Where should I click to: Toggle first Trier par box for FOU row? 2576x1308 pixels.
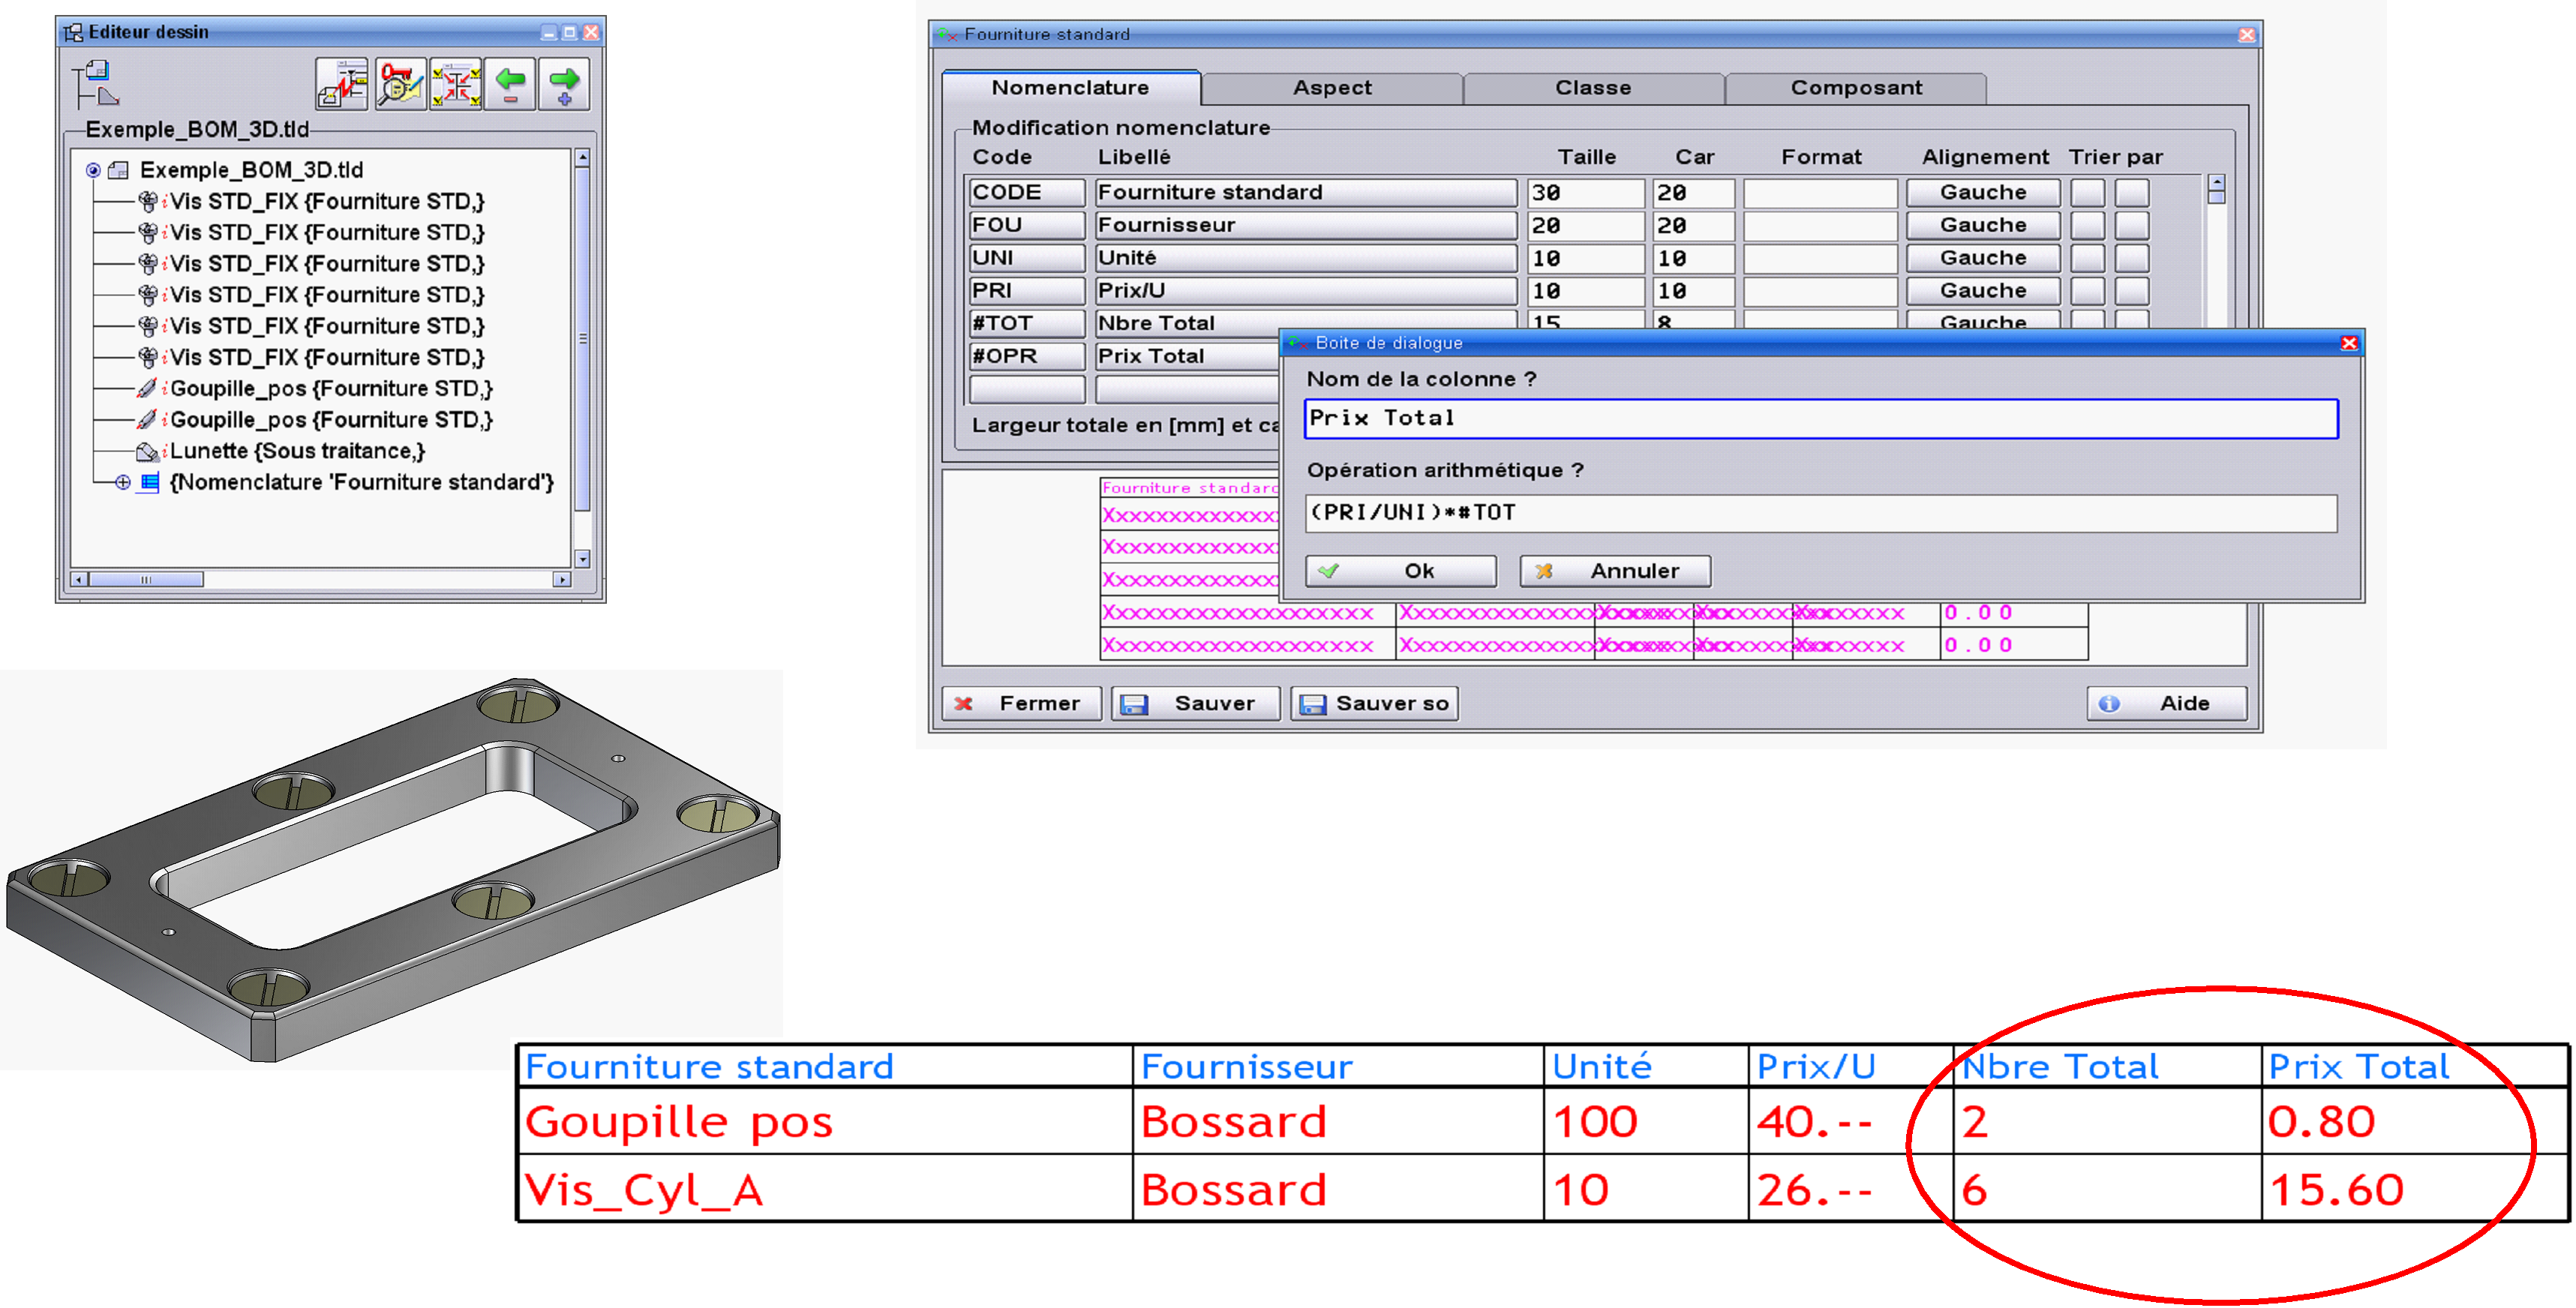click(x=2087, y=226)
